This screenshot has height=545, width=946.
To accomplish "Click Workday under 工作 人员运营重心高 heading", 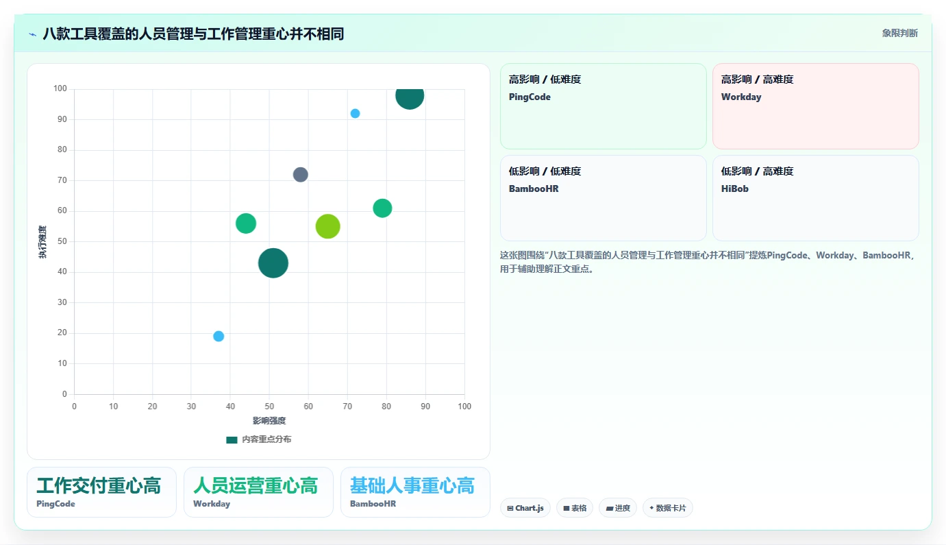I will (212, 504).
